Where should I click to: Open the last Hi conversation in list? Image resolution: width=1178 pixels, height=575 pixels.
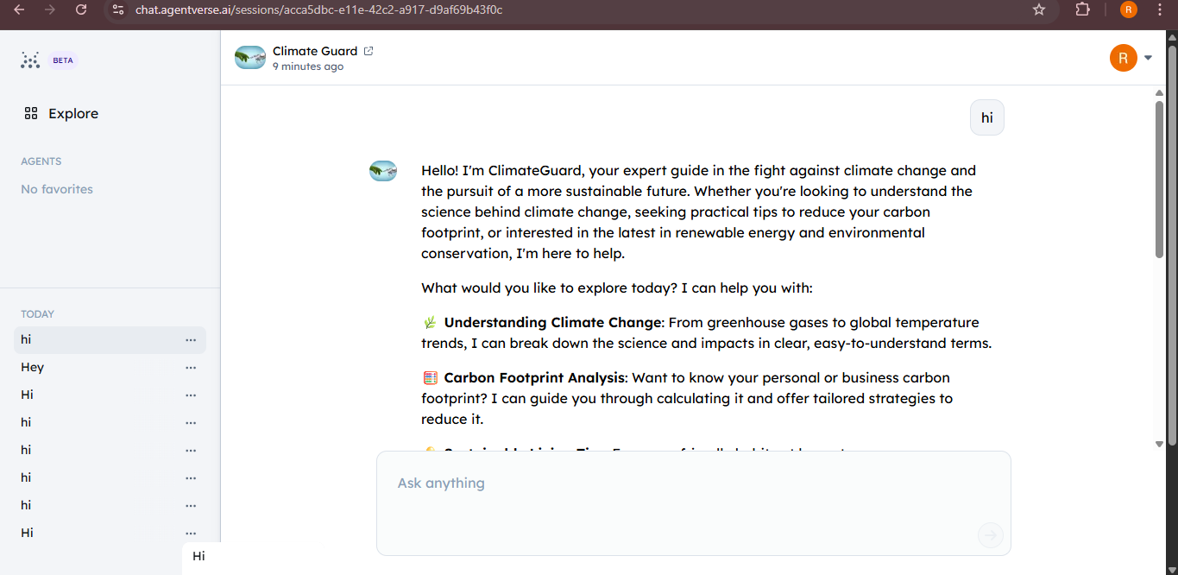pos(28,533)
